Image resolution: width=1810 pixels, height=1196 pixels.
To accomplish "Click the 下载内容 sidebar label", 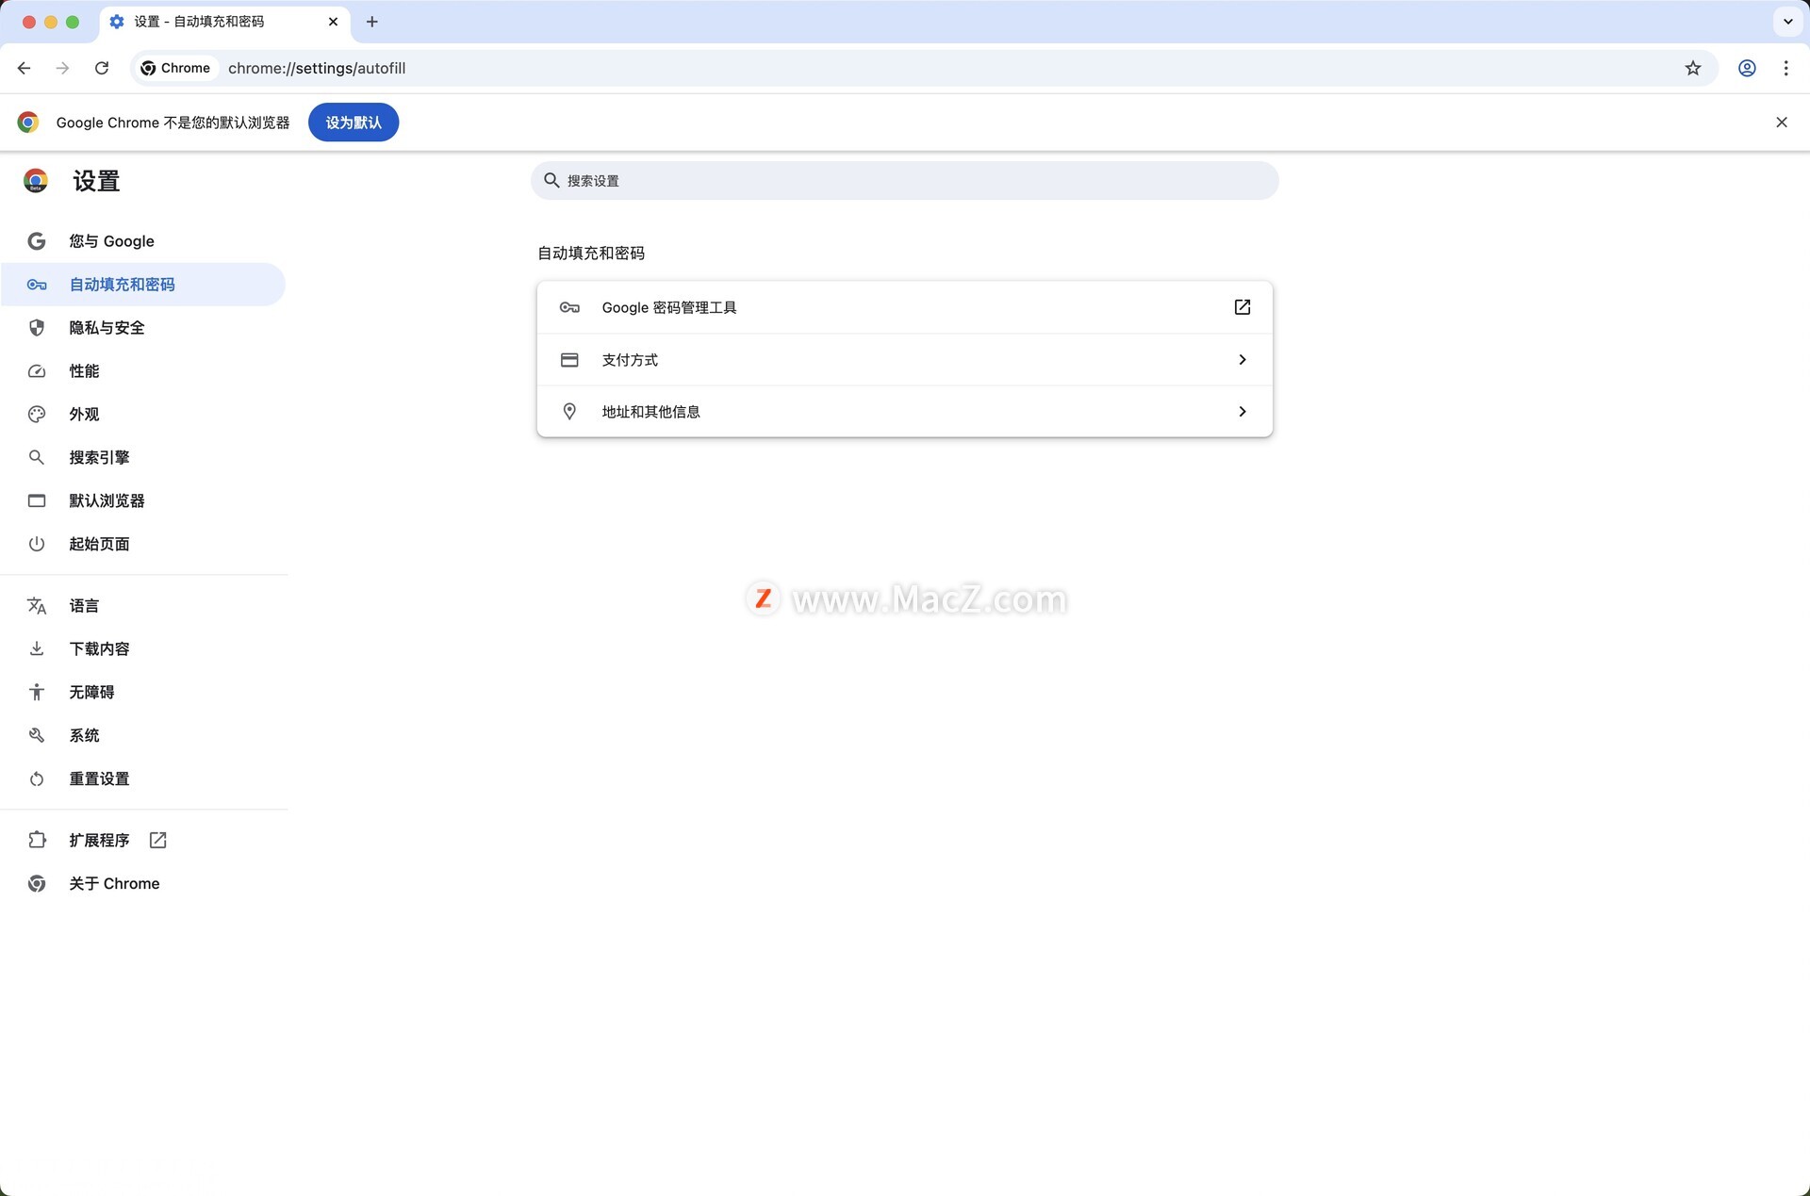I will pyautogui.click(x=99, y=648).
